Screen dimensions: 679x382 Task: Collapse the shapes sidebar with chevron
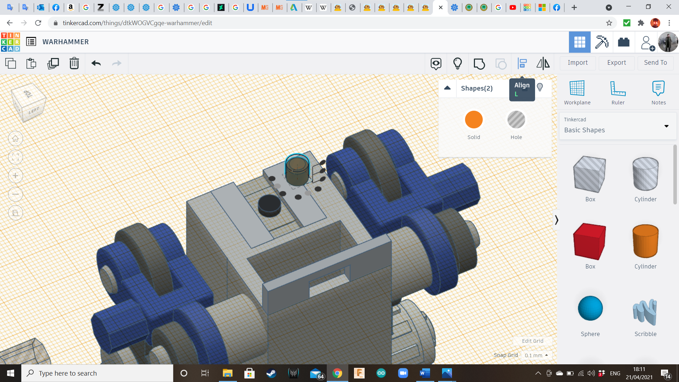[x=556, y=220]
